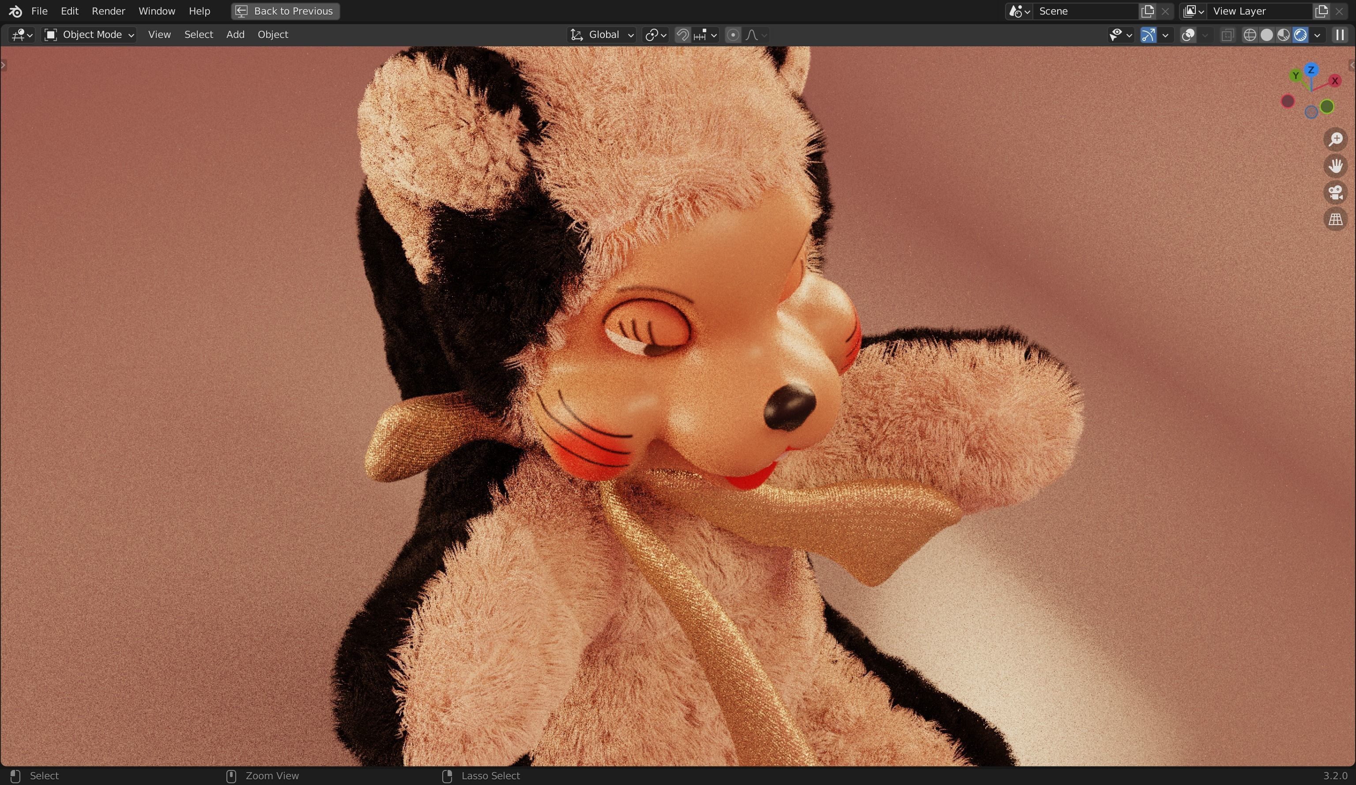Image resolution: width=1356 pixels, height=785 pixels.
Task: Open the Help menu
Action: pos(199,11)
